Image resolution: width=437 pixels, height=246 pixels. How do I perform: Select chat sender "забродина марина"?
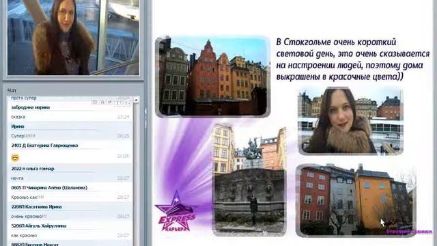pos(30,107)
